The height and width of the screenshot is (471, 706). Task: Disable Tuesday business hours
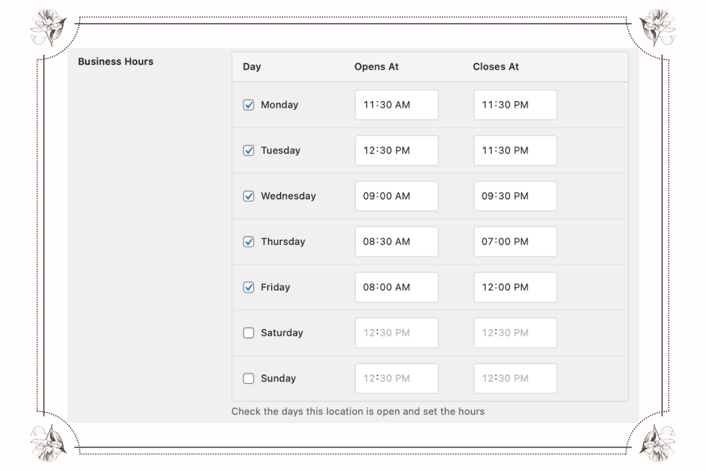[x=248, y=150]
